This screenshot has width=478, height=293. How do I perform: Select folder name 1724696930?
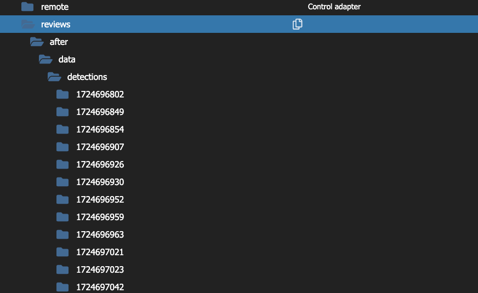click(100, 182)
